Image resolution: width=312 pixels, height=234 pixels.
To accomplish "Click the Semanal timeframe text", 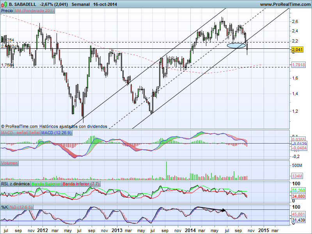I will [x=81, y=4].
